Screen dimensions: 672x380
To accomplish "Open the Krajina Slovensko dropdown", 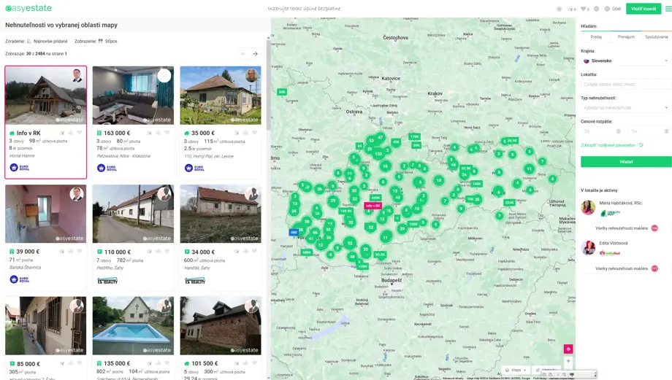I will 626,61.
